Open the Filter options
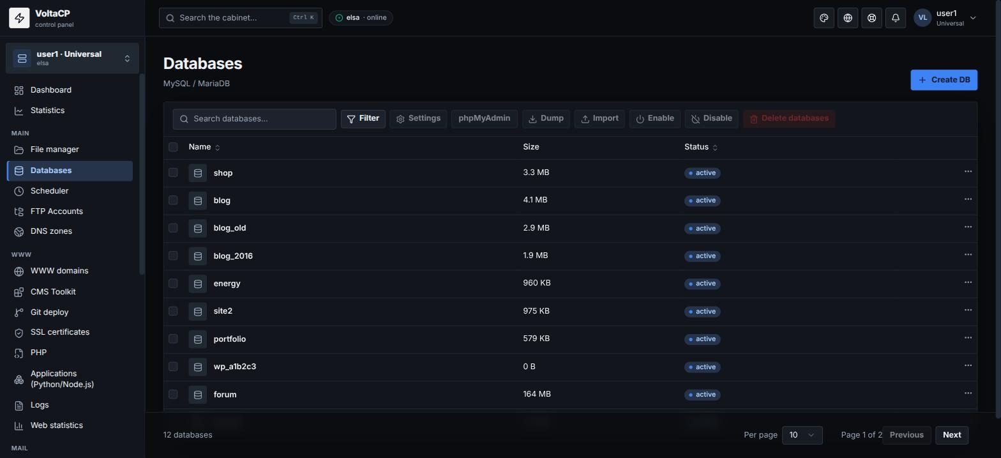This screenshot has width=1001, height=458. (363, 119)
